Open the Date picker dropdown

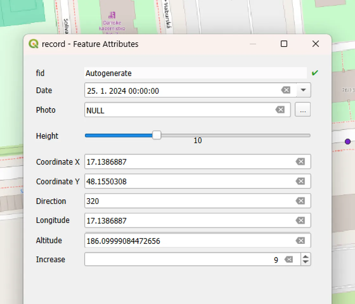[x=303, y=90]
